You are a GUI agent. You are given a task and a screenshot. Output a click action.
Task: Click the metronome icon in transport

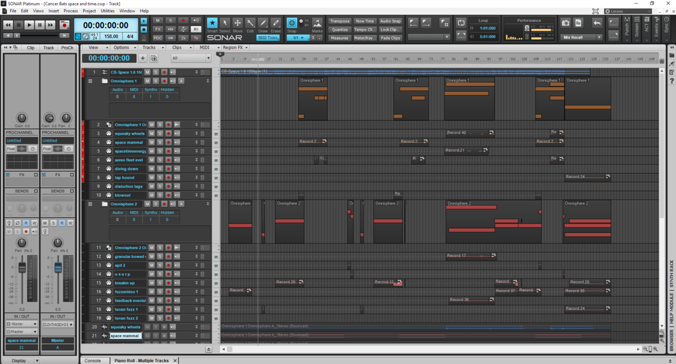(144, 37)
